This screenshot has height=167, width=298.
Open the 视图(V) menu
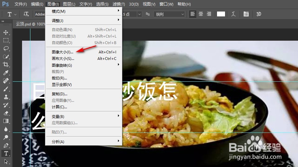(149, 4)
